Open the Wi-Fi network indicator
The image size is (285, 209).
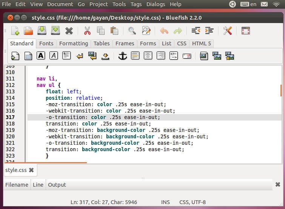pos(276,4)
